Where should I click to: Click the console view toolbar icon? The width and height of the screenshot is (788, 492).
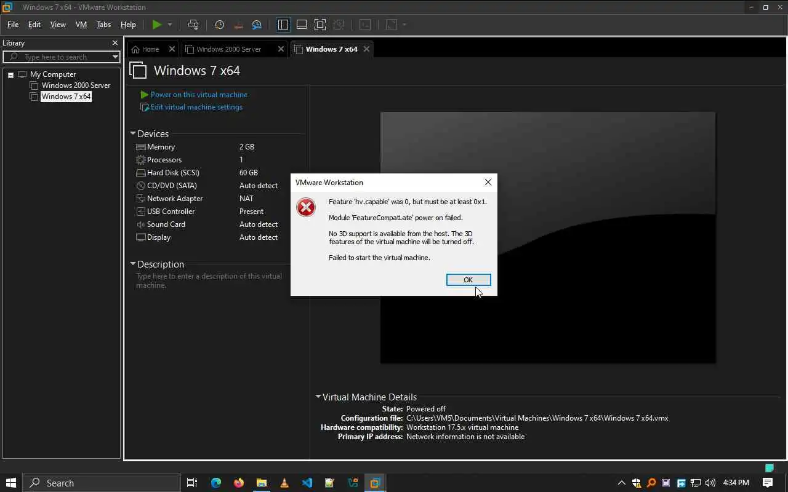(x=365, y=25)
